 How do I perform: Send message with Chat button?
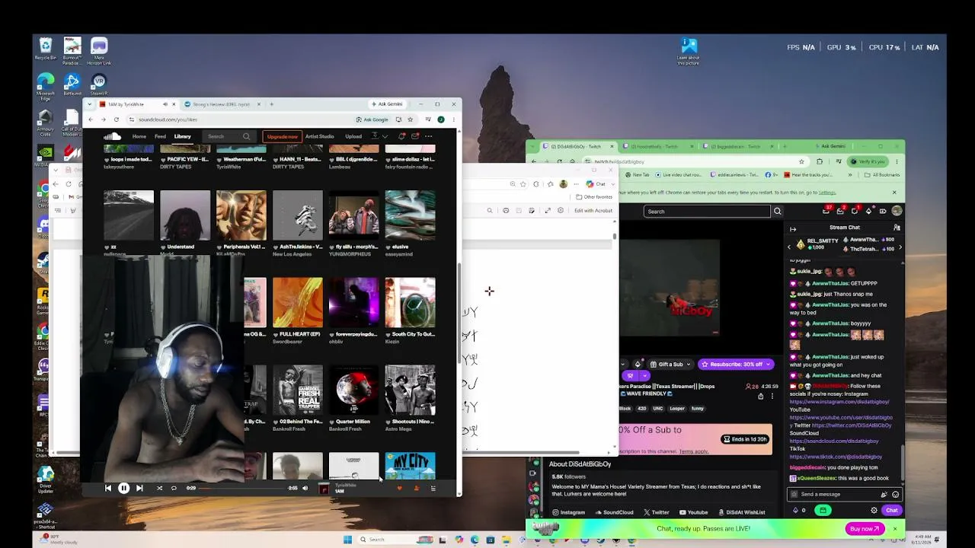(x=891, y=511)
